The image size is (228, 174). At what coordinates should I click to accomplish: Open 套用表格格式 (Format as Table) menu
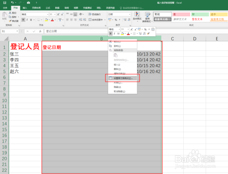(x=147, y=17)
